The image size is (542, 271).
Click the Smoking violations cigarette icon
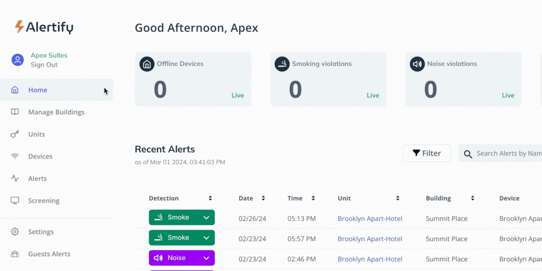pyautogui.click(x=282, y=64)
